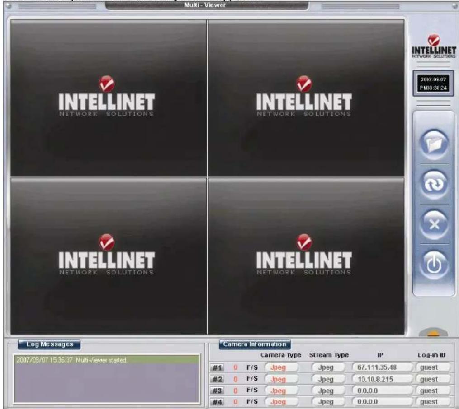Click the #4 camera button
459x409 pixels.
click(217, 402)
